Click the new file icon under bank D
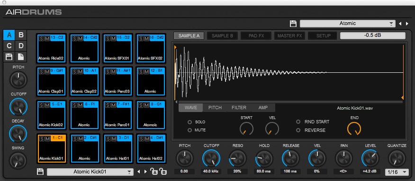 (x=21, y=56)
